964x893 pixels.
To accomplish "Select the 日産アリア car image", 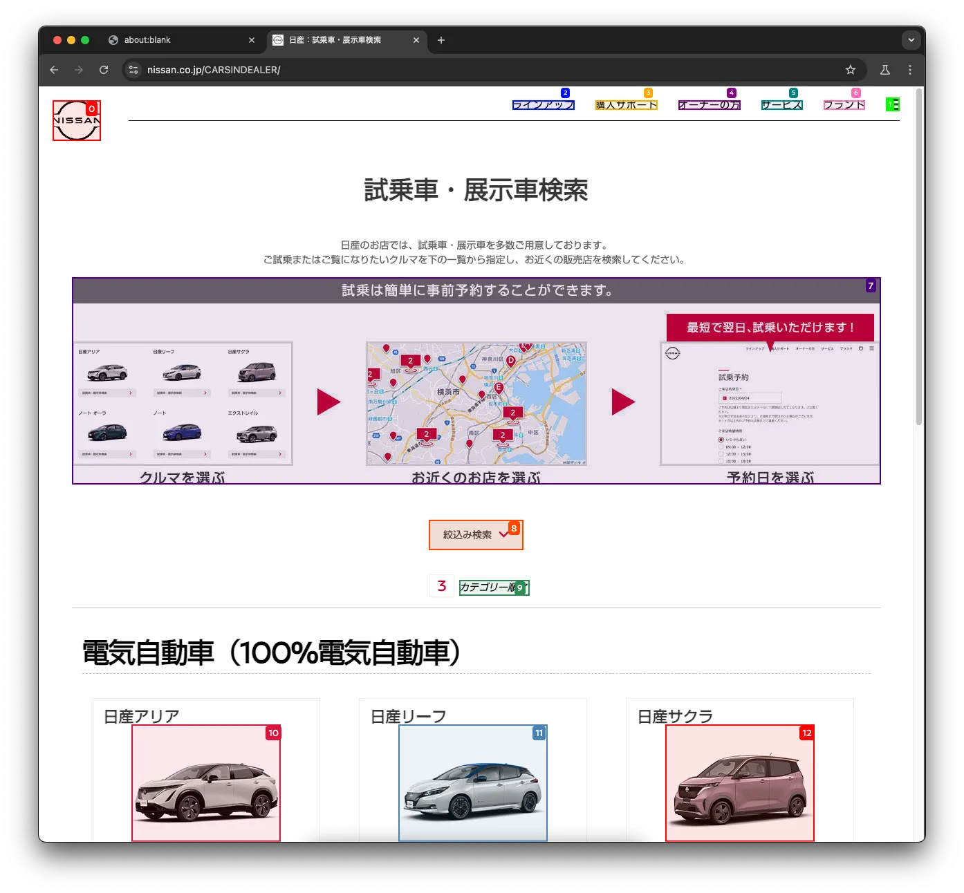I will (x=206, y=783).
